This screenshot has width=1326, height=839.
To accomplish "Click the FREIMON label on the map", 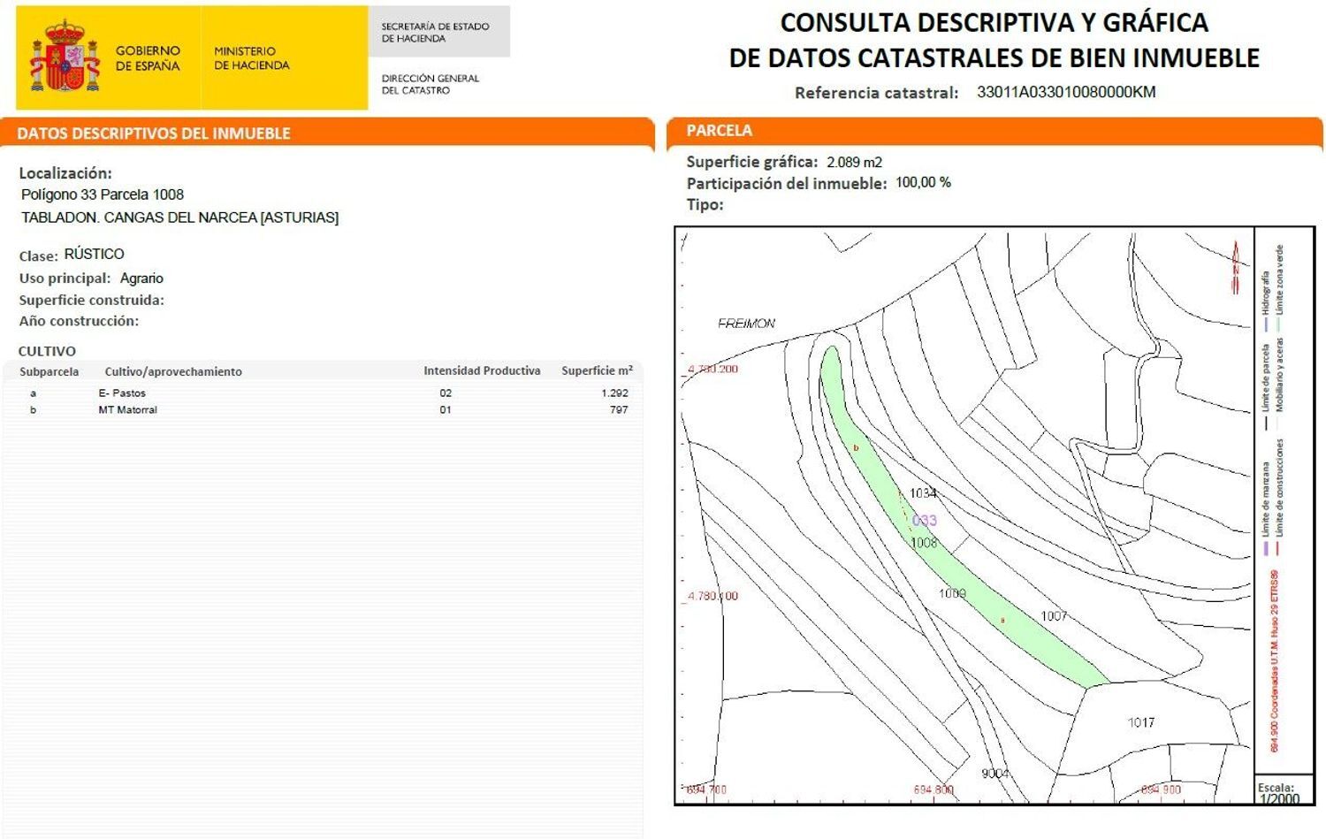I will tap(744, 323).
